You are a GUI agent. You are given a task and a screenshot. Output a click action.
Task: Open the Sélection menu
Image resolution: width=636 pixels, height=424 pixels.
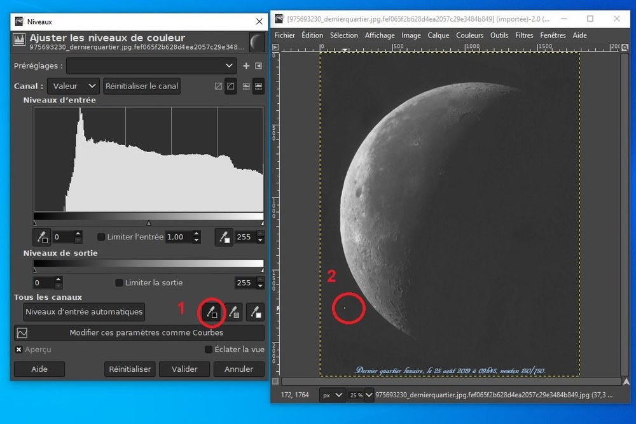pos(344,36)
